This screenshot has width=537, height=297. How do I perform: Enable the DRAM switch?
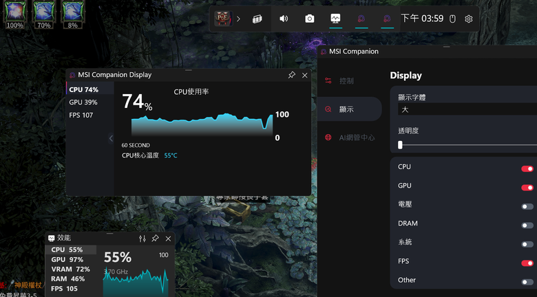tap(527, 225)
